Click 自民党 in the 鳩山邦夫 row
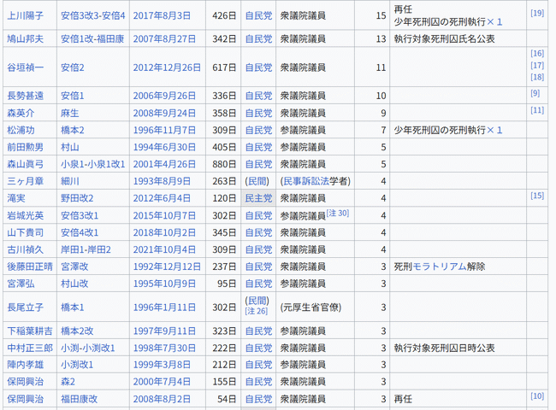The image size is (556, 410). coord(258,38)
